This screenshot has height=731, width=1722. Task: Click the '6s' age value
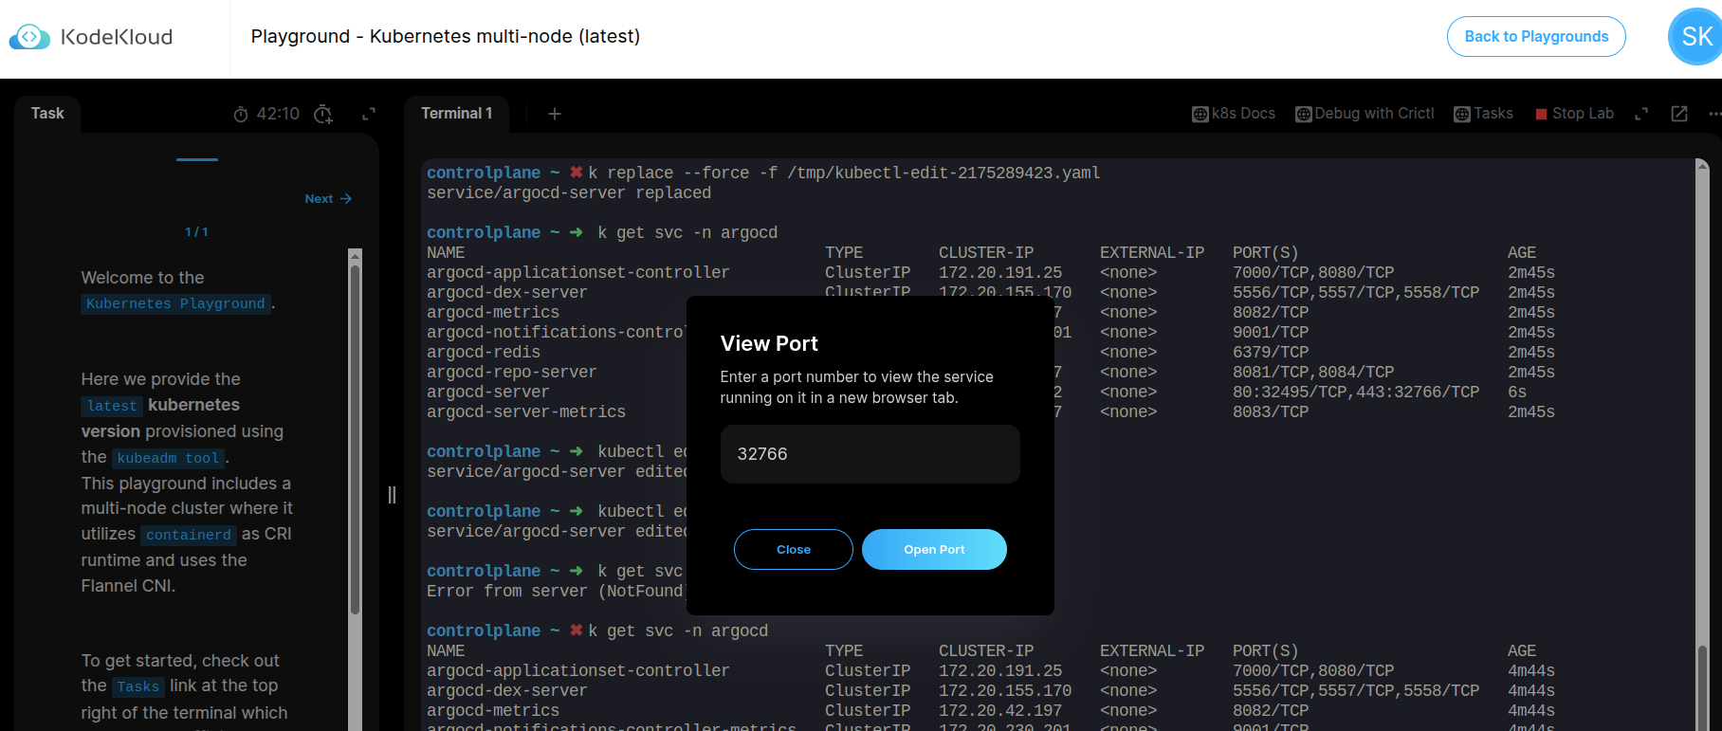pos(1517,393)
